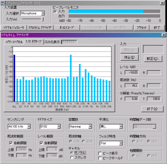The height and width of the screenshot is (164, 167).
Task: Click the 較正(C) calibration button
Action: (153, 59)
